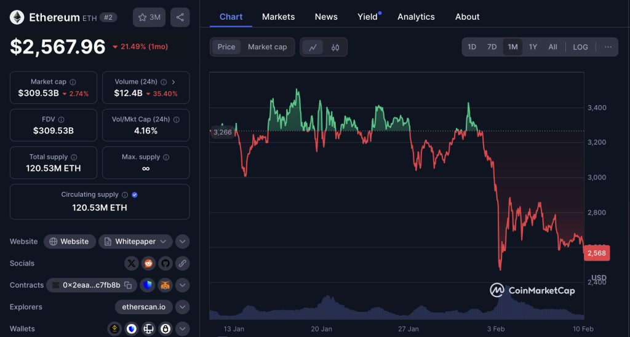
Task: Click the $309.53B Market cap value
Action: [39, 93]
